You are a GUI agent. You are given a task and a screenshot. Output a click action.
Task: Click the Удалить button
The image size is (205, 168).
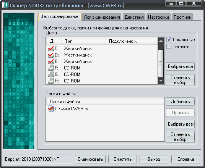tap(180, 113)
